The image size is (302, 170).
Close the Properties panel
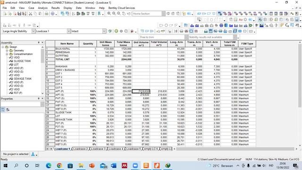click(42, 99)
